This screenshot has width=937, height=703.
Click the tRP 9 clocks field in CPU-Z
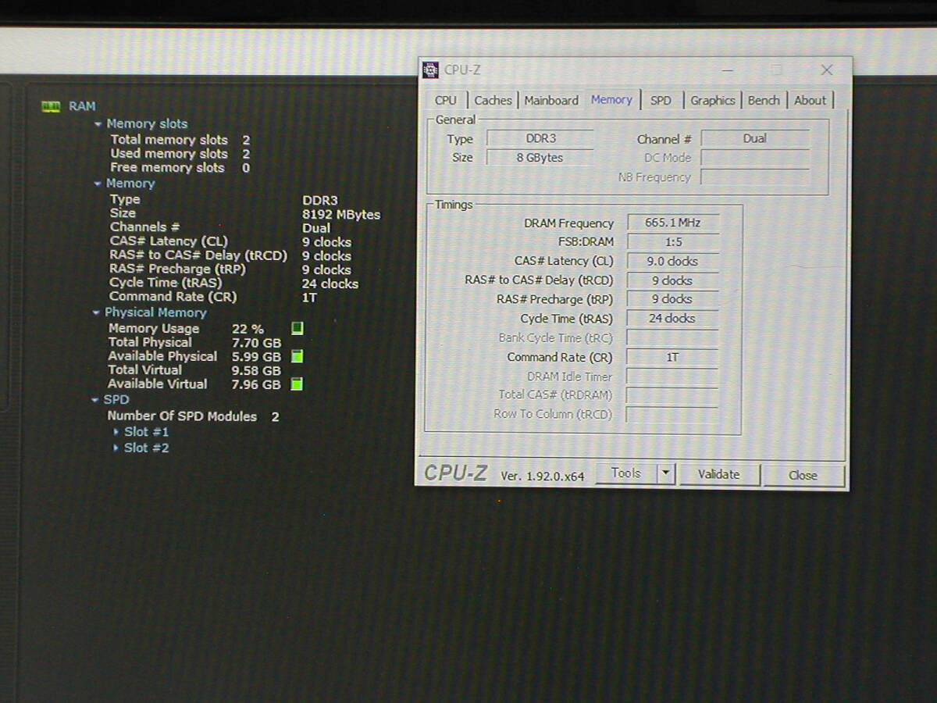pos(672,299)
